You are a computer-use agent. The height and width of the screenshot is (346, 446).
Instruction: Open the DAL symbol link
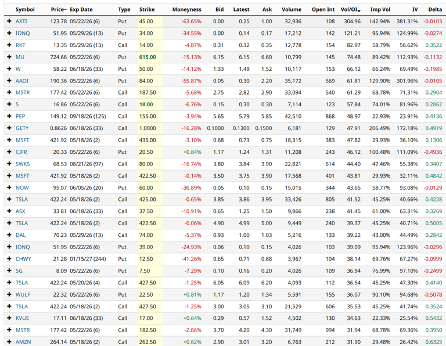(20, 235)
